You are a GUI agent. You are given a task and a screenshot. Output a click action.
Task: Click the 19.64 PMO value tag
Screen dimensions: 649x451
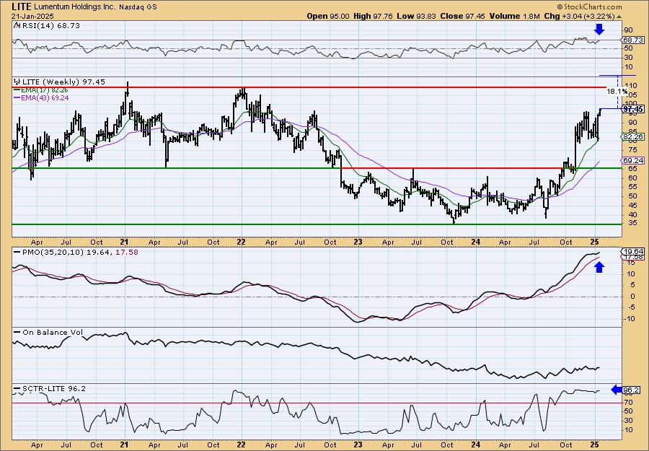click(633, 251)
